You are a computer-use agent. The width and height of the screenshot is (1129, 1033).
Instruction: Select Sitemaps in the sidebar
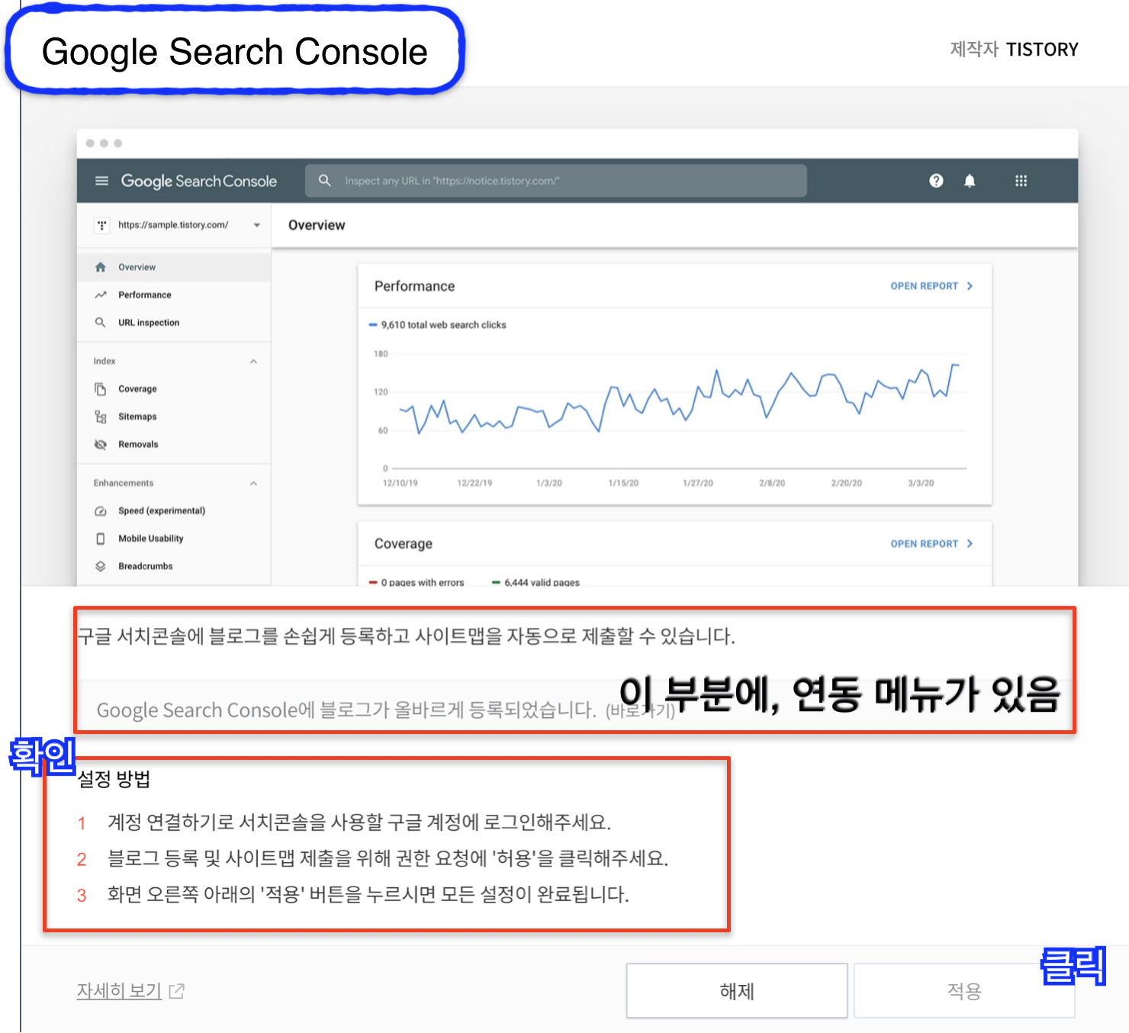[174, 417]
